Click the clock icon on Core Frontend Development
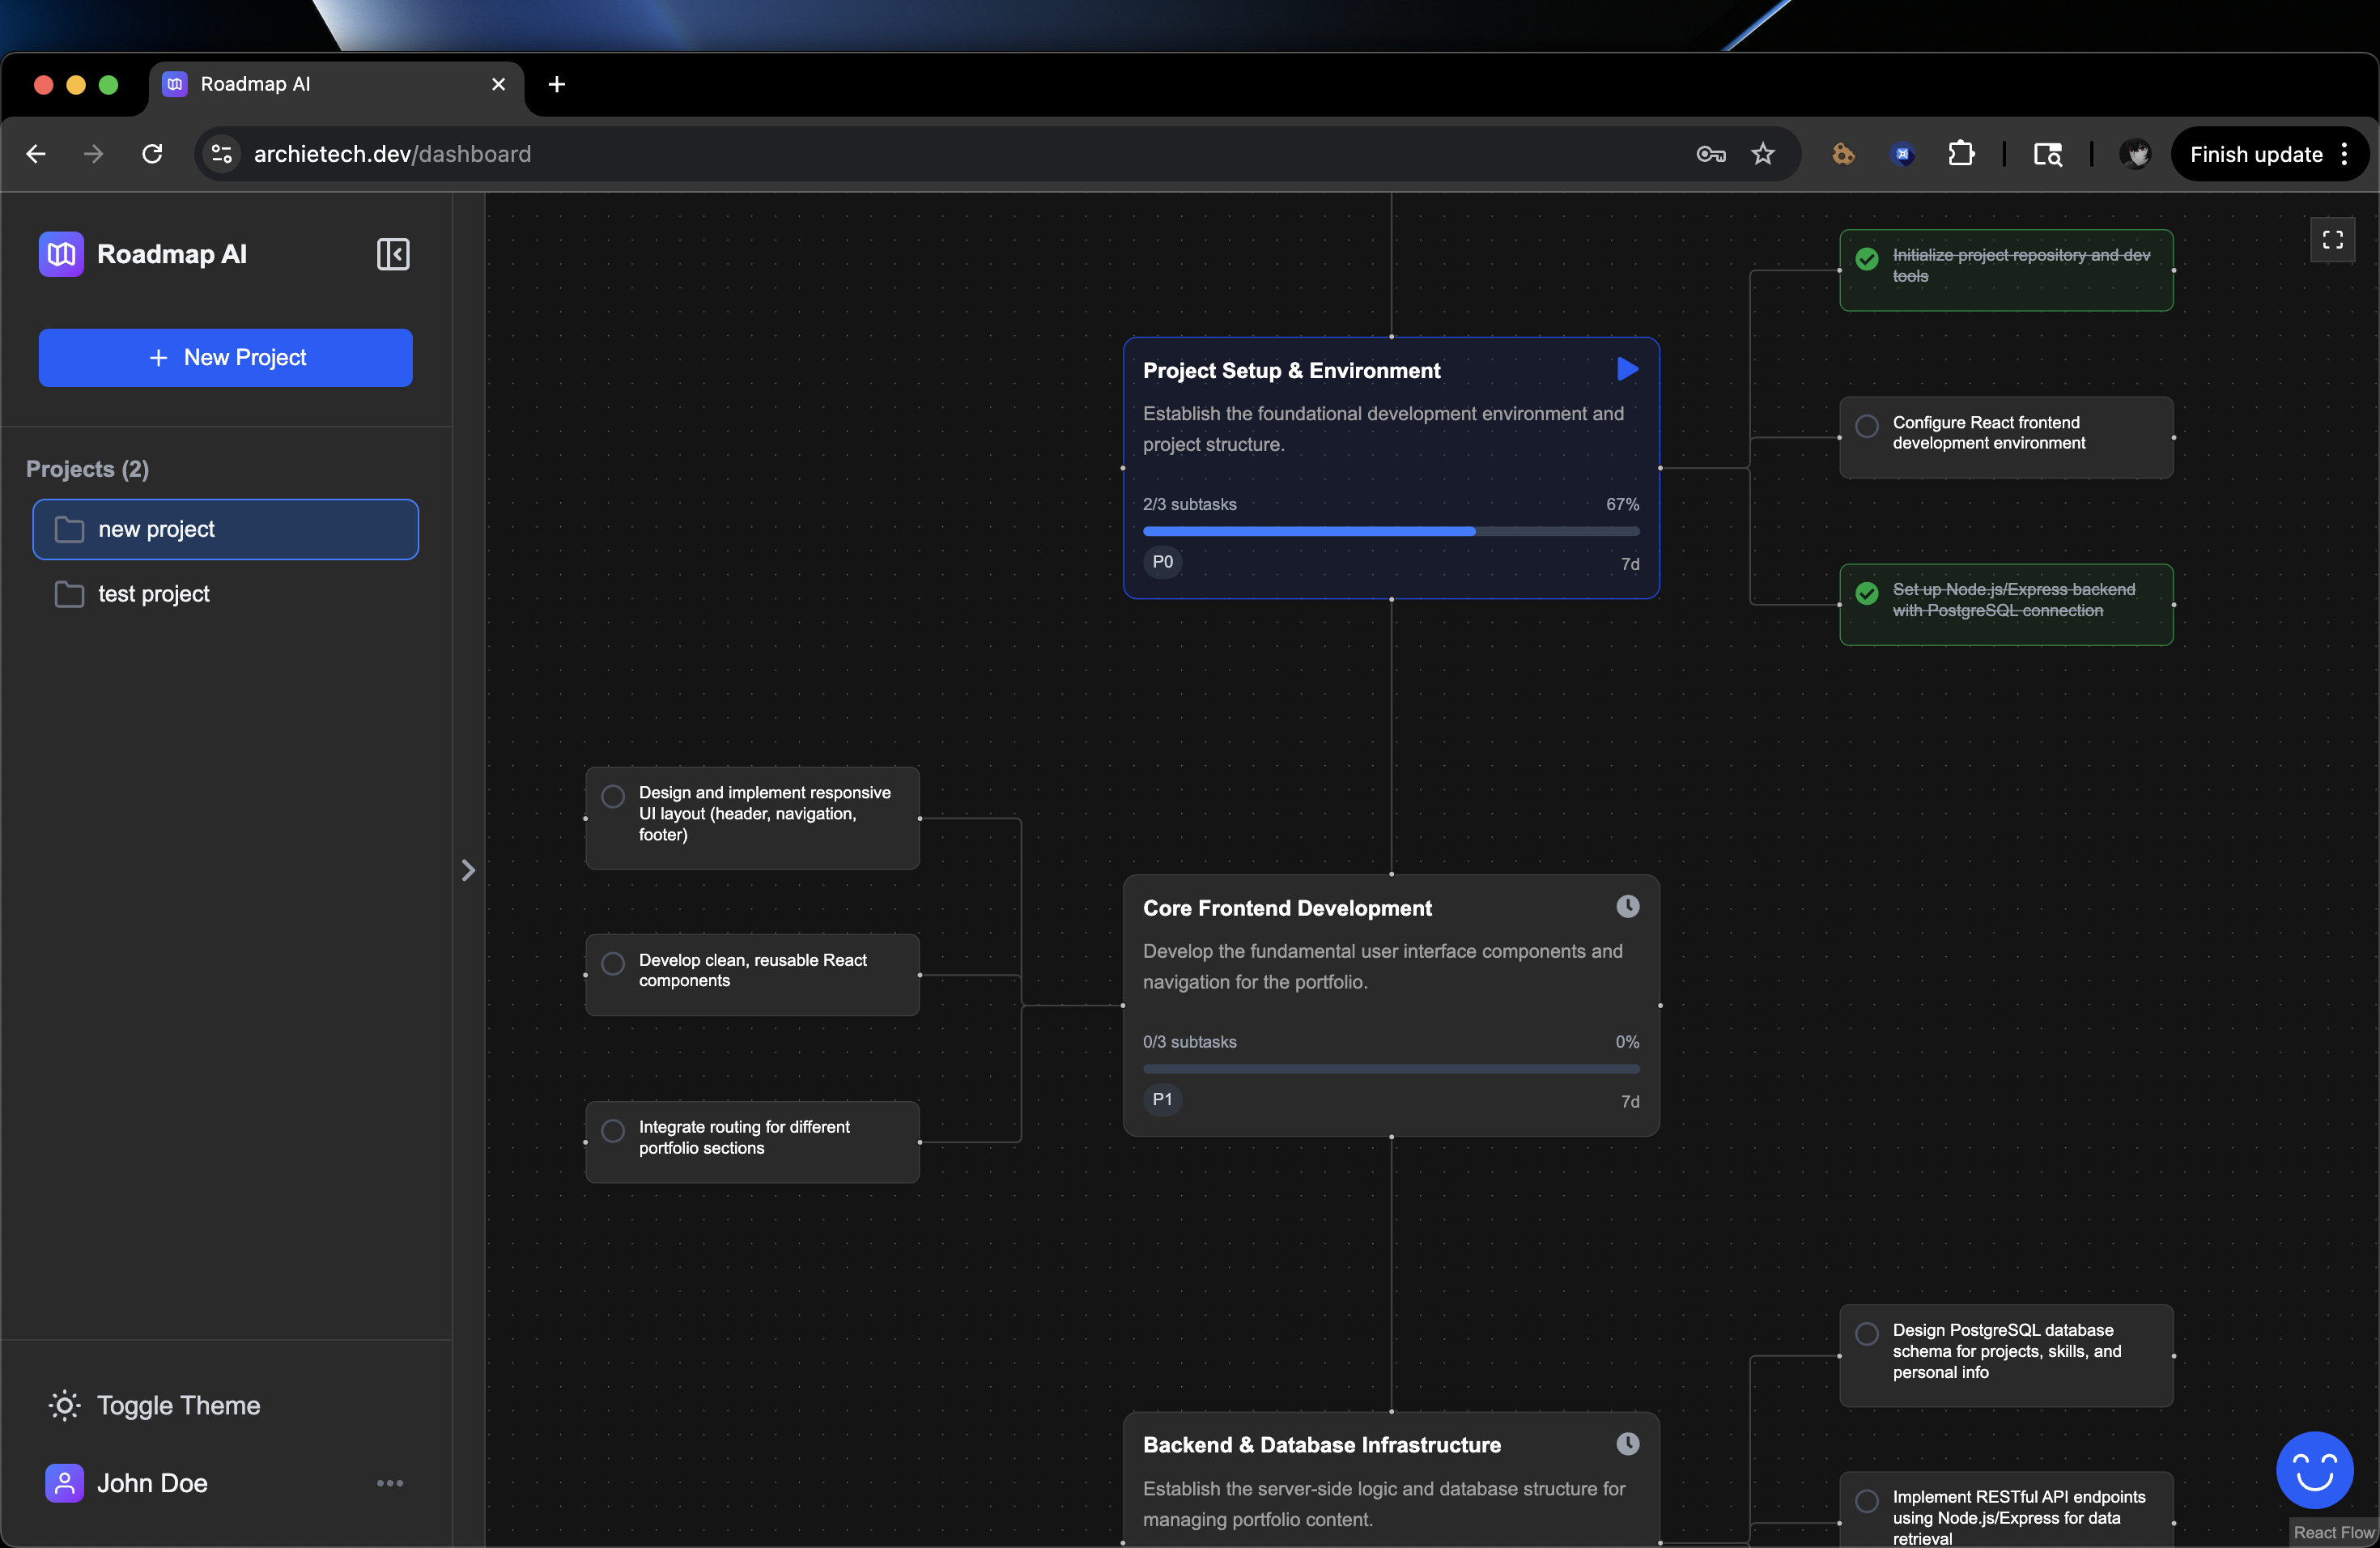Image resolution: width=2380 pixels, height=1548 pixels. 1627,907
